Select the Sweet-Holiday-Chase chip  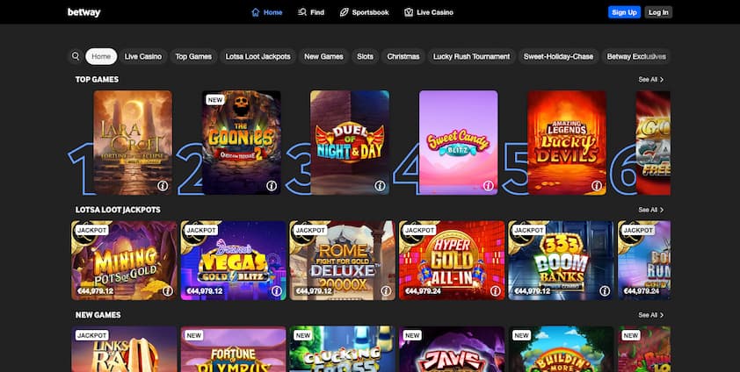coord(558,56)
